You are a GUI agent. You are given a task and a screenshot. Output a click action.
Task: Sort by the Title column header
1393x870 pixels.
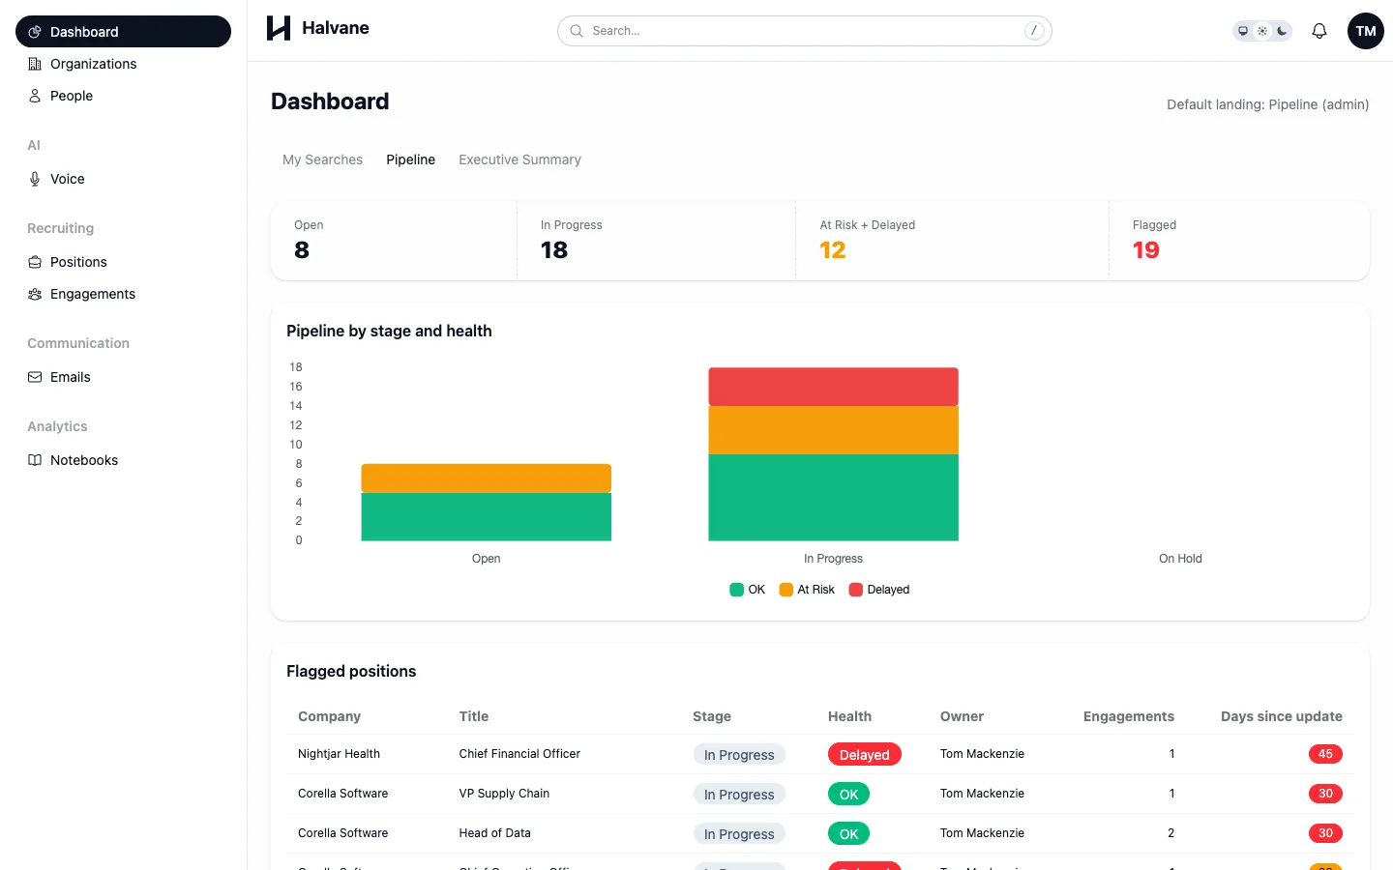tap(474, 716)
